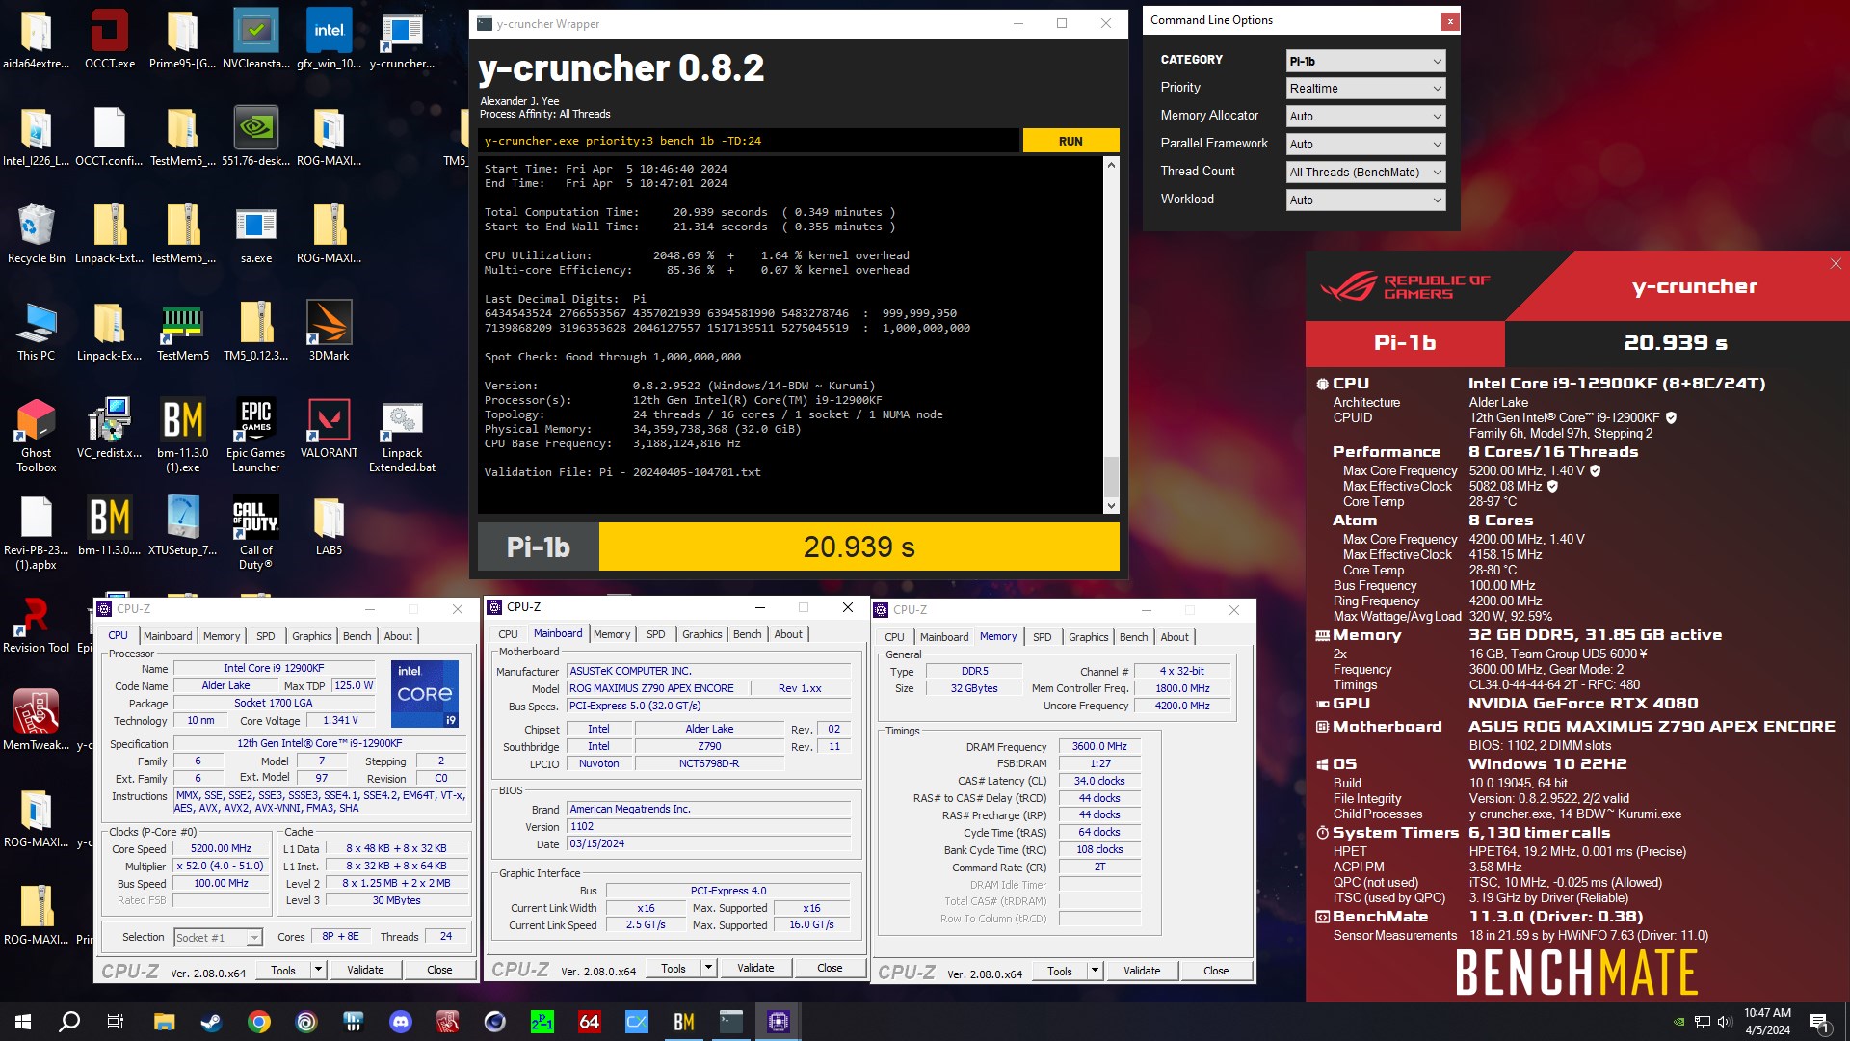
Task: Open the Prime95 folder icon
Action: coord(182,40)
